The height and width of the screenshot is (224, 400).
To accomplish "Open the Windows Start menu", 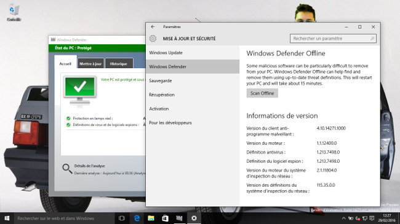I will tap(7, 218).
